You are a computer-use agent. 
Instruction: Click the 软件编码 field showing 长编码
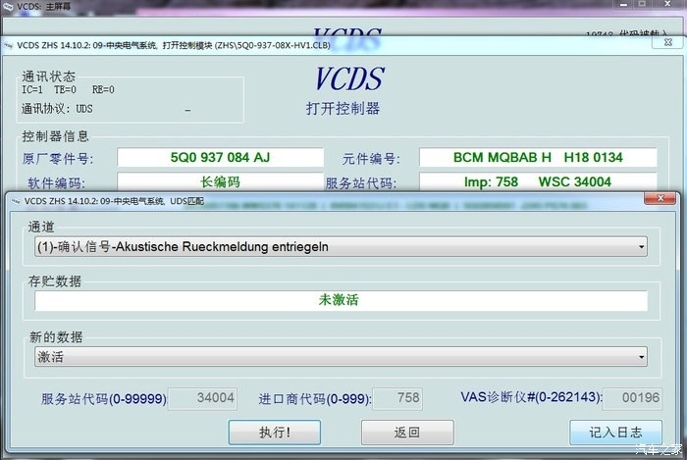tap(221, 181)
